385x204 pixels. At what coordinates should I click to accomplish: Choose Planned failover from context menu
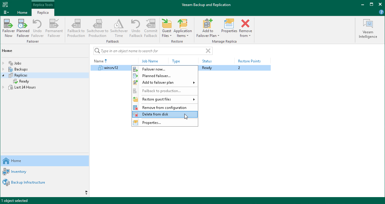pyautogui.click(x=165, y=76)
